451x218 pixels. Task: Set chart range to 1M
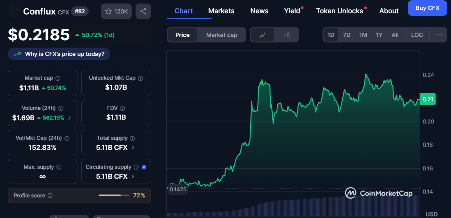[363, 35]
